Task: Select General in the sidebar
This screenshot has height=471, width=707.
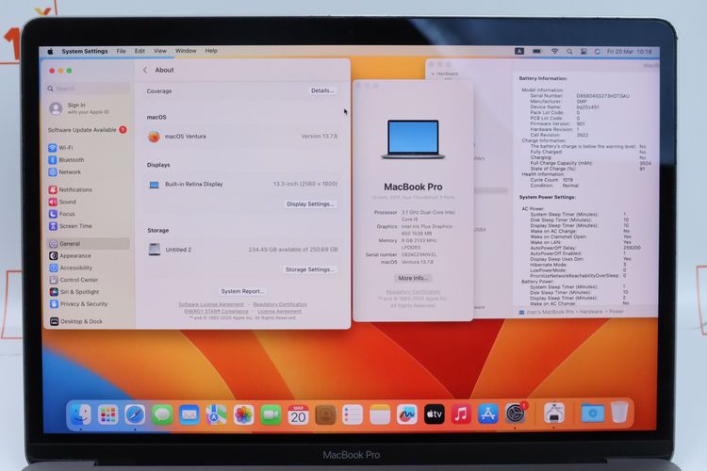Action: pos(89,243)
